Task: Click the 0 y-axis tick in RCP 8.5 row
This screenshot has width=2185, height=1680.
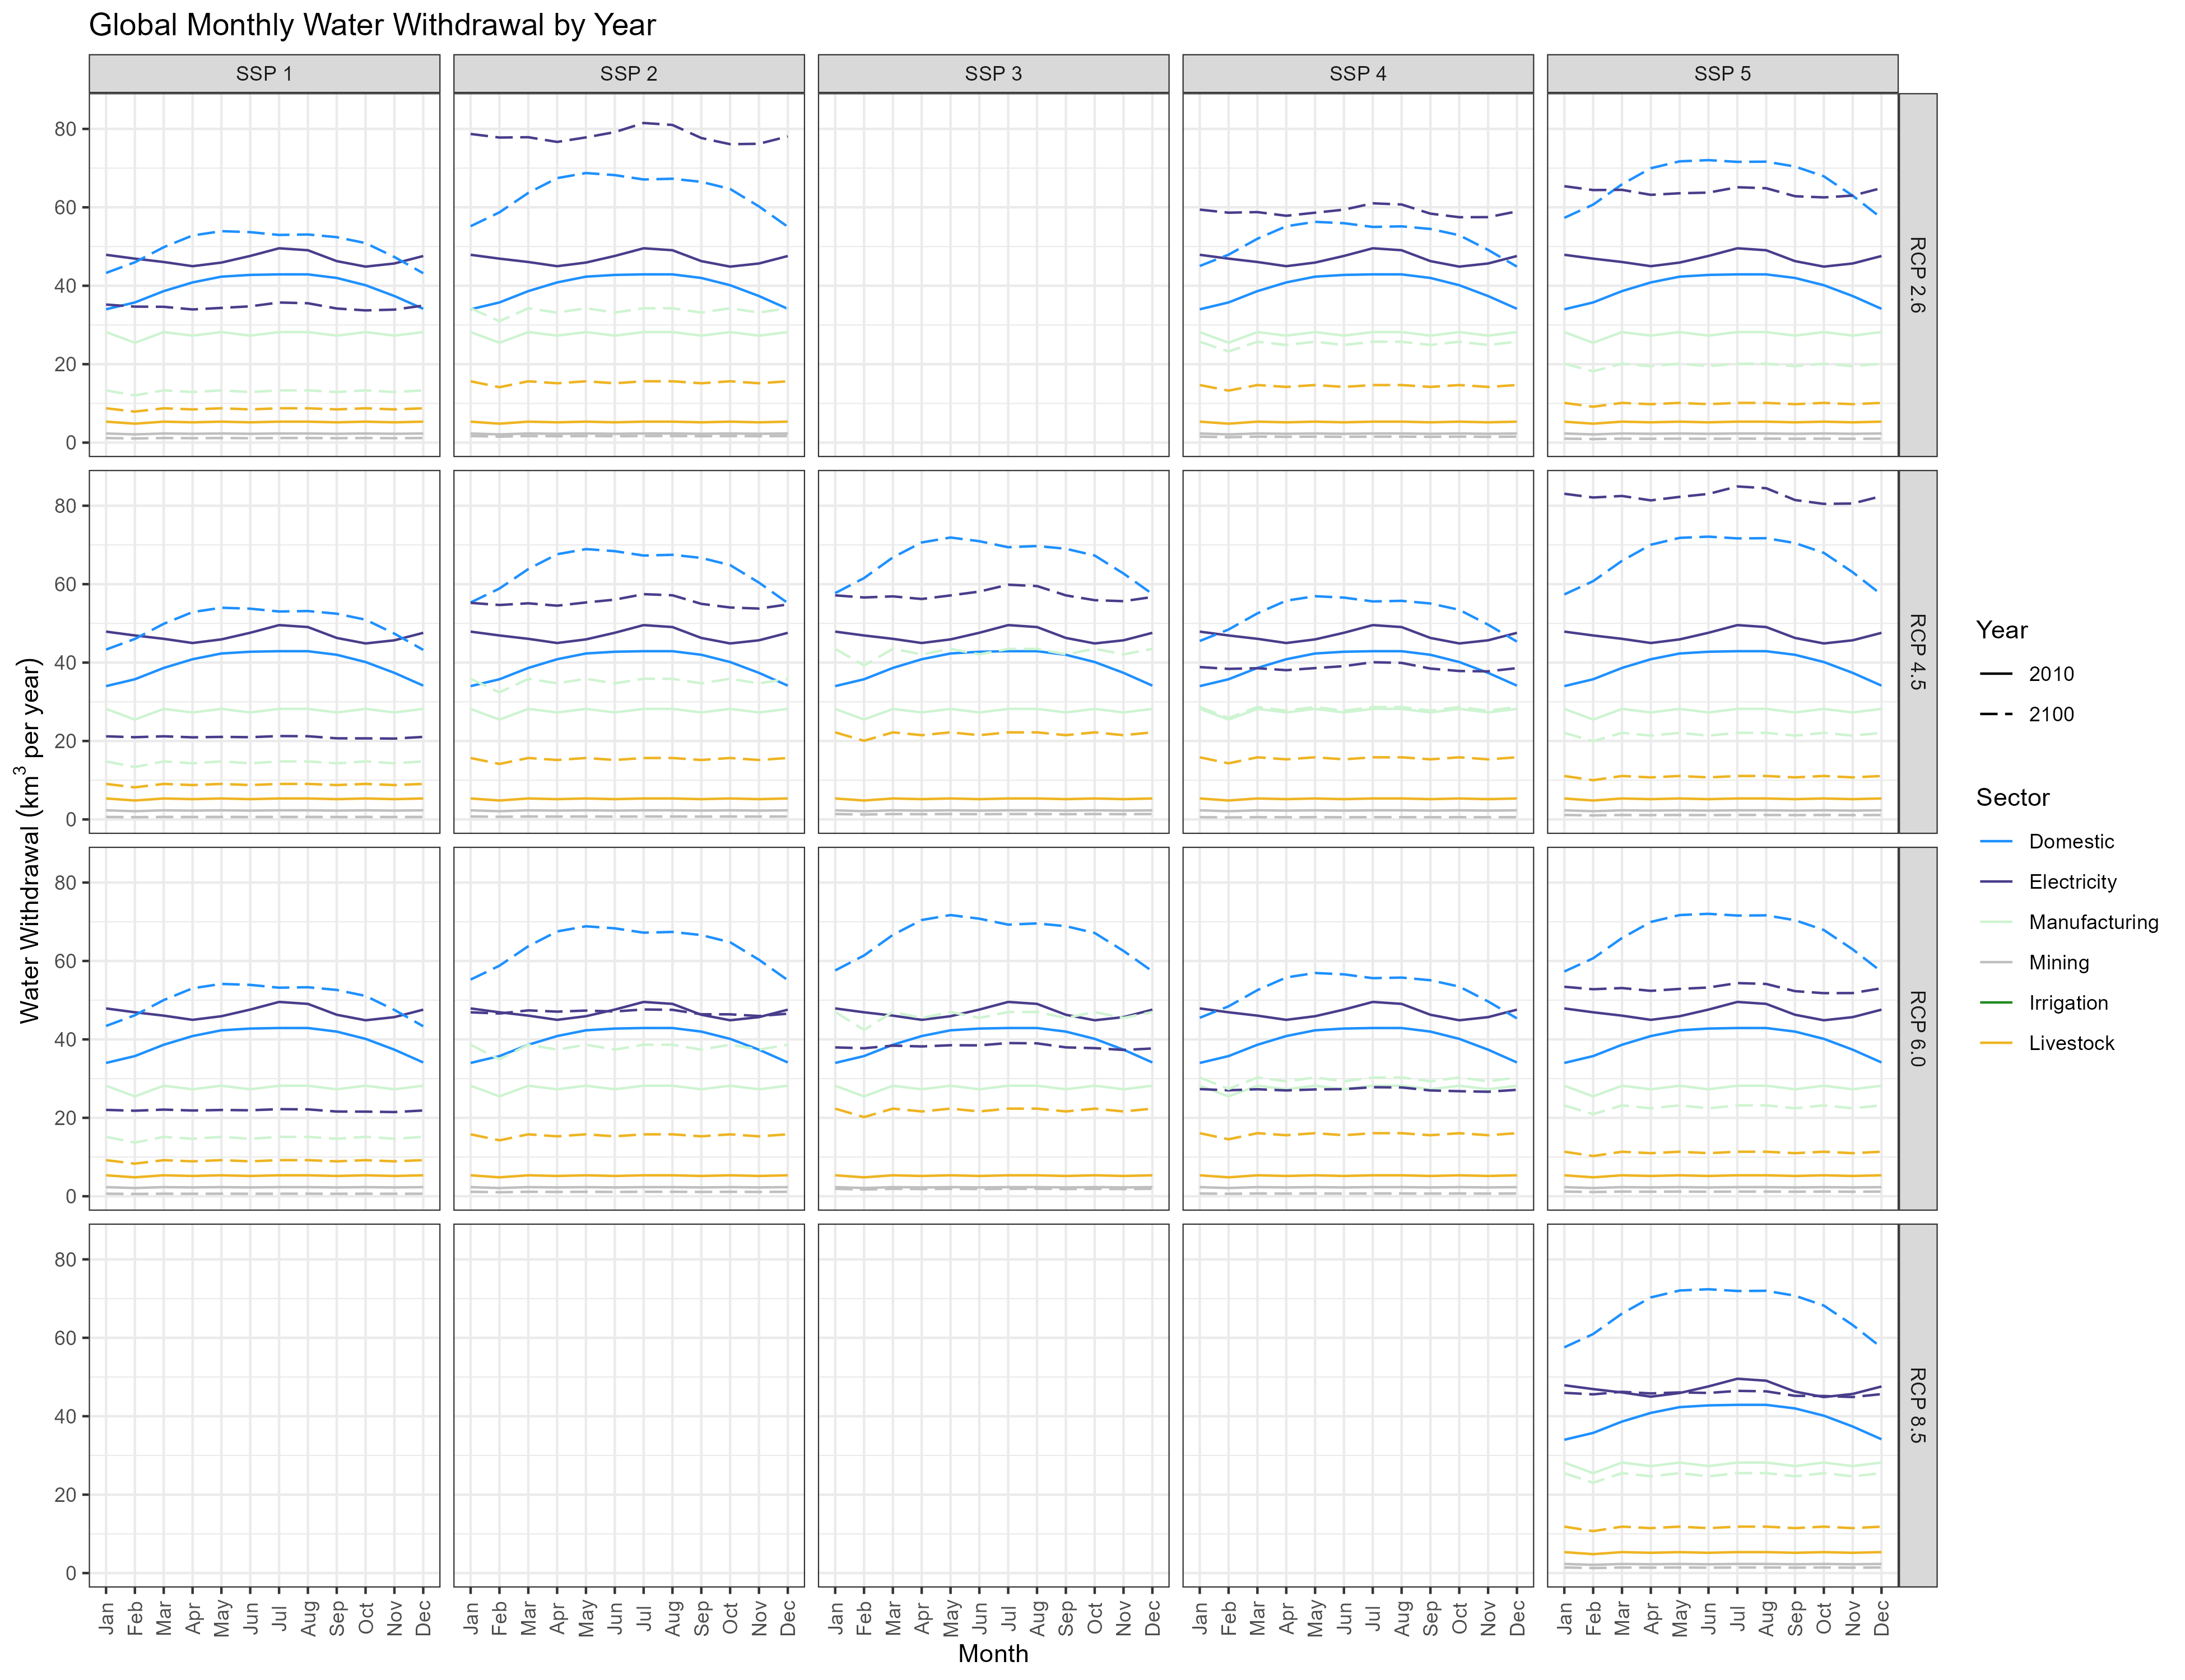Action: tap(71, 1573)
